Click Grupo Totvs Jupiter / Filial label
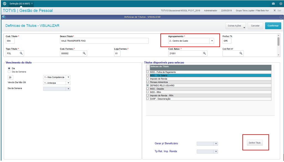Screen dimensions: 284x162 [x=252, y=11]
